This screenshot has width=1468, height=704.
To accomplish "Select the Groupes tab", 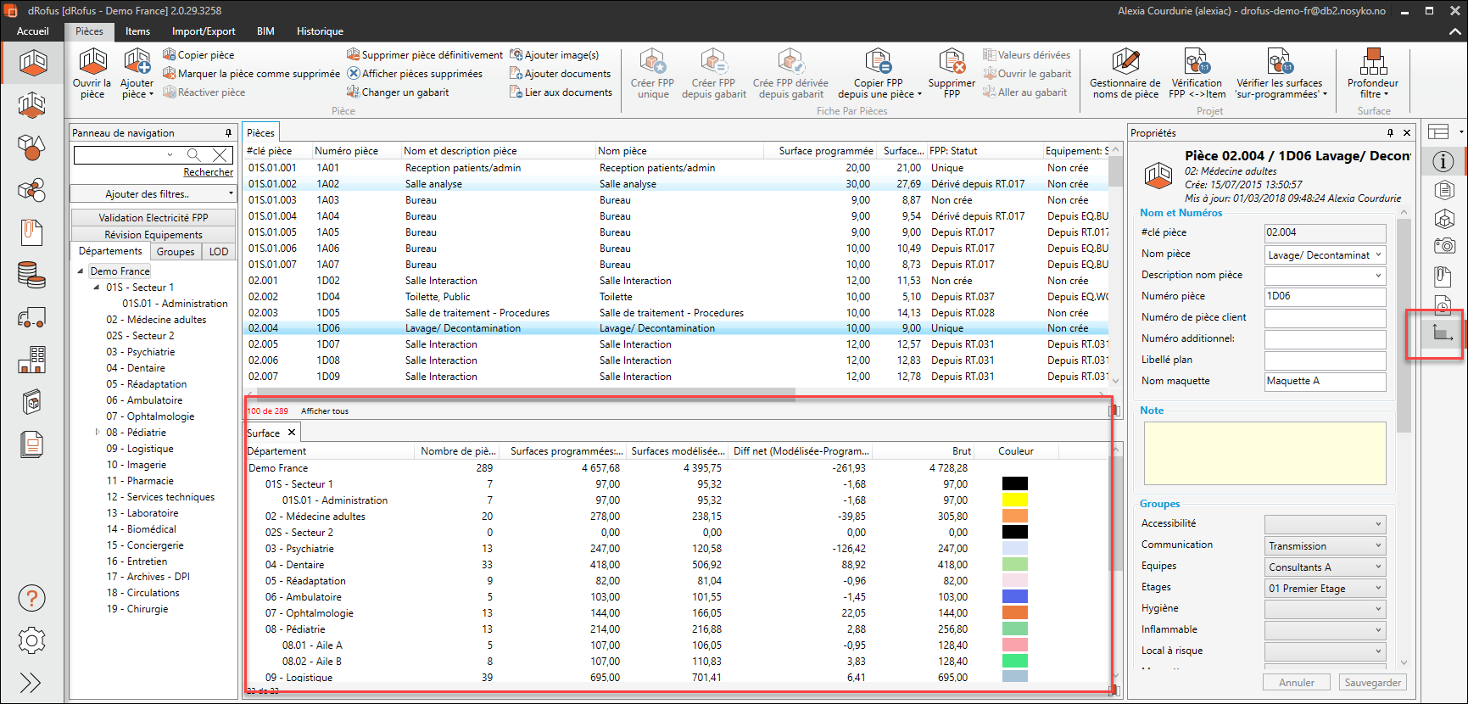I will point(176,252).
